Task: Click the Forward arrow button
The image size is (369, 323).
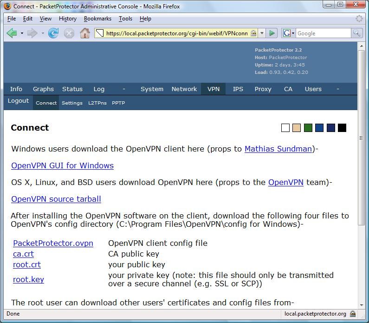Action: (32, 33)
